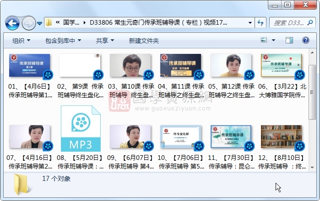320x201 pixels.
Task: Click scrollbar down arrow in file list
Action: pyautogui.click(x=312, y=167)
